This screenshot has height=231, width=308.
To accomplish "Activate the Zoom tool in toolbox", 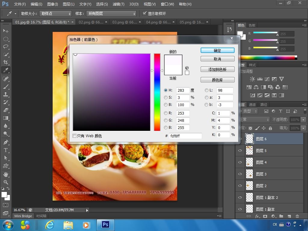I will (6, 182).
